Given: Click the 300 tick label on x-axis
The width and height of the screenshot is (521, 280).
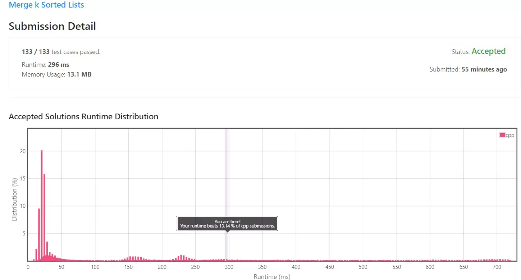Looking at the screenshot, I should (x=229, y=267).
